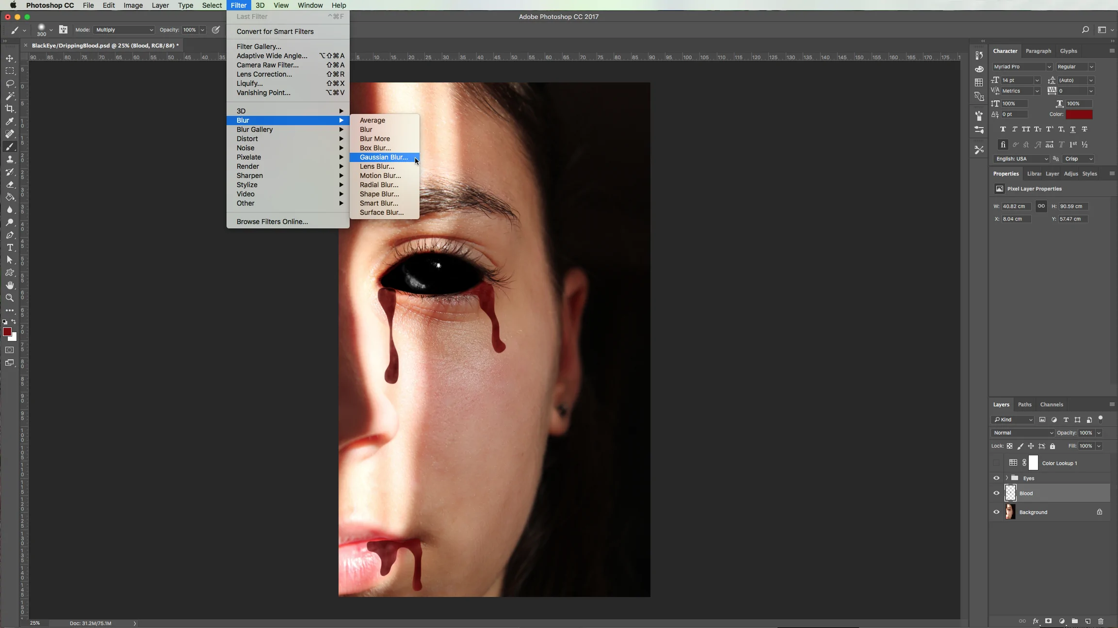This screenshot has width=1118, height=628.
Task: Click the Blood layer thumbnail
Action: coord(1010,493)
